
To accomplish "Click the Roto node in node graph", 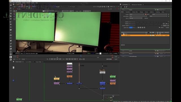I will coord(57,79).
